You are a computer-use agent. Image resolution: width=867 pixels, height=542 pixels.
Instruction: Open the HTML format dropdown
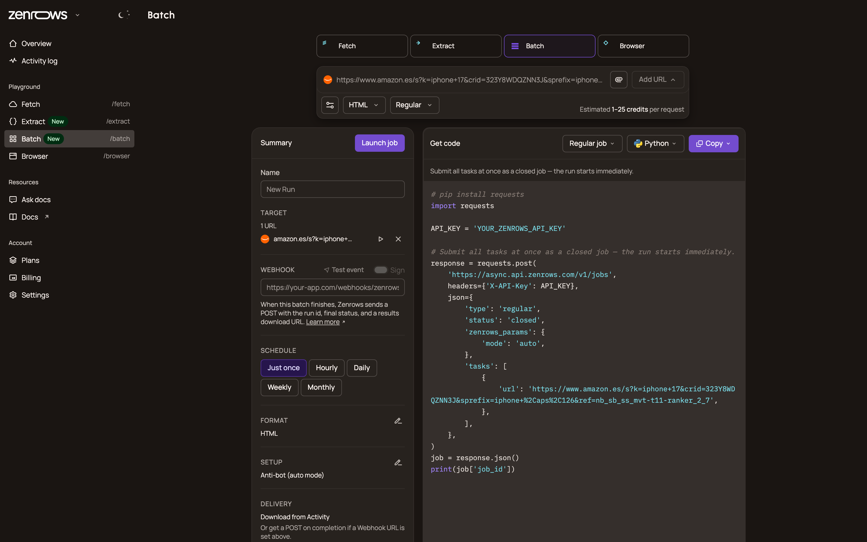[x=364, y=105]
